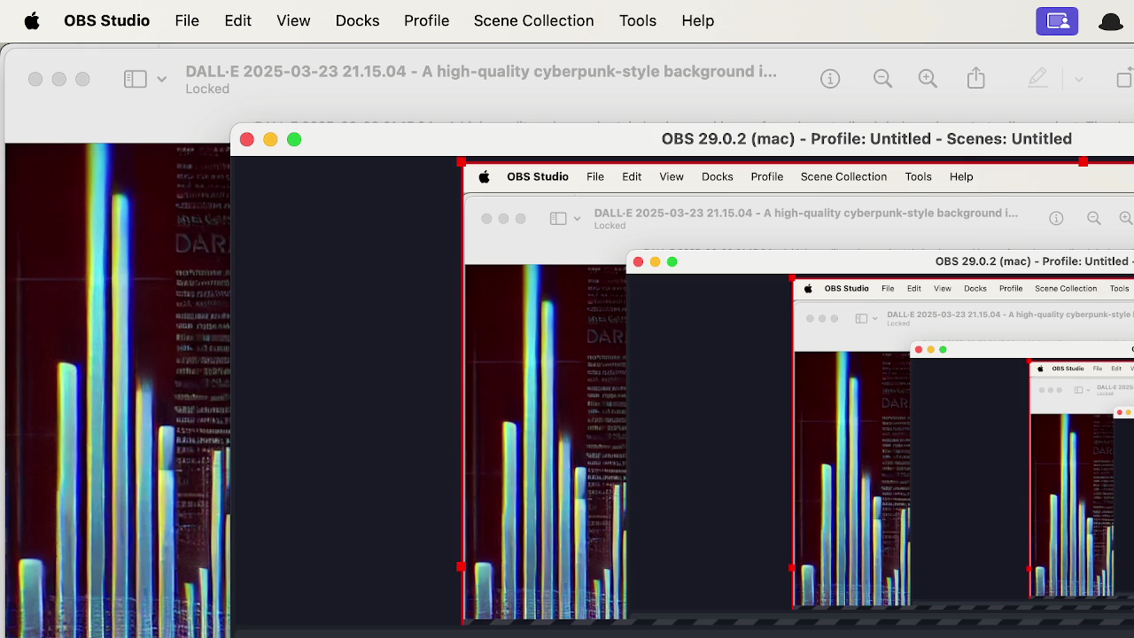Minimize the OBS window with the yellow button
The image size is (1134, 638).
coord(270,139)
